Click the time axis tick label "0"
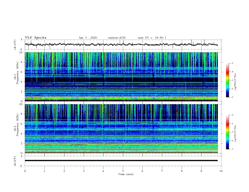Image resolution: width=249 pixels, height=192 pixels. click(x=25, y=171)
